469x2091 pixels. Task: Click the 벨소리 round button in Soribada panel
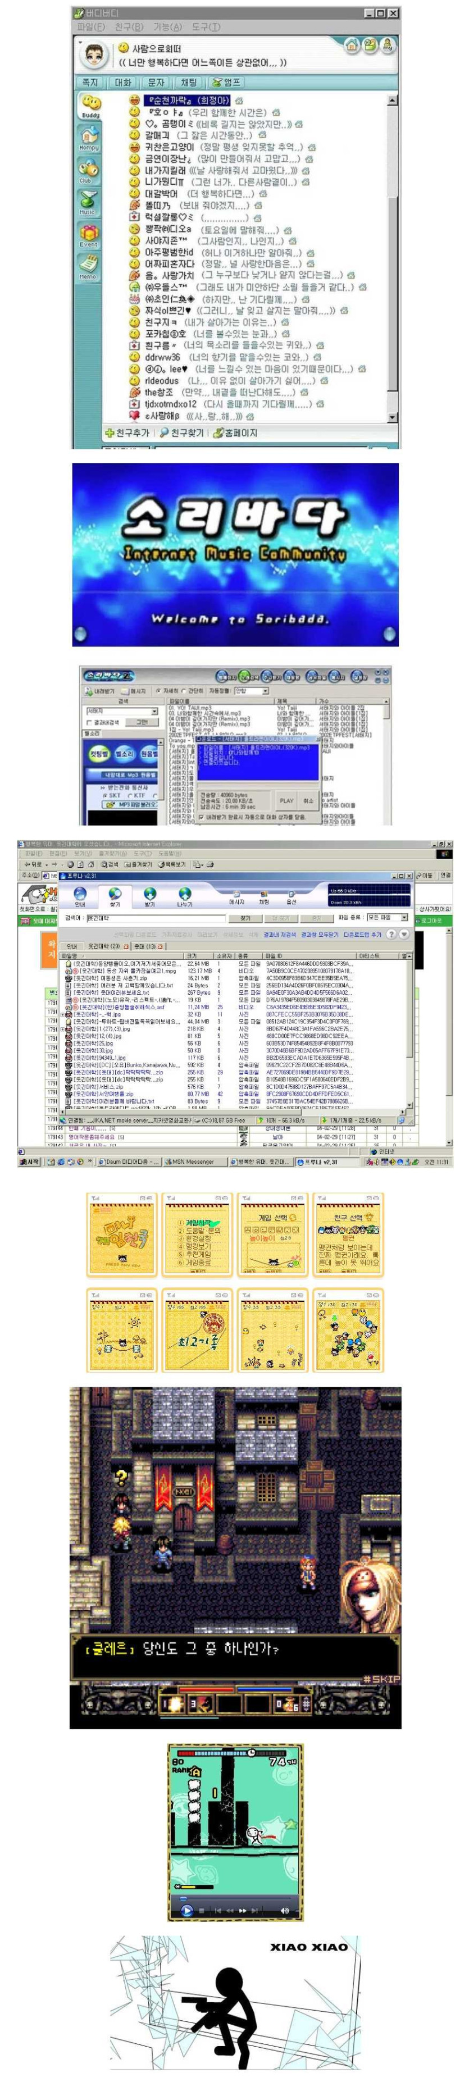tap(124, 753)
